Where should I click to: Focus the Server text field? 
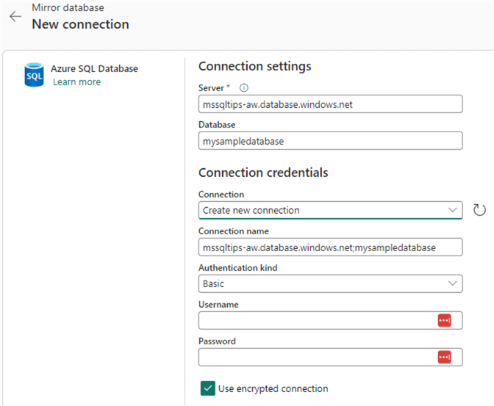pos(330,104)
